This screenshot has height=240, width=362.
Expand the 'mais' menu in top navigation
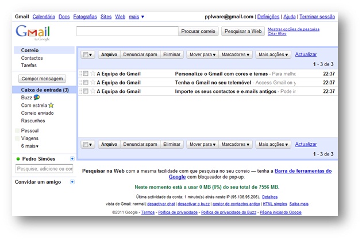(136, 17)
